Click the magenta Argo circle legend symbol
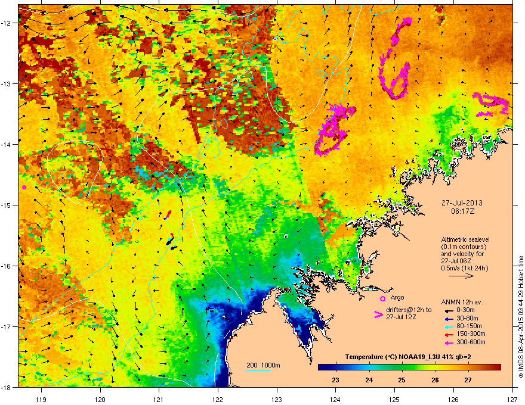The width and height of the screenshot is (525, 405). point(382,298)
